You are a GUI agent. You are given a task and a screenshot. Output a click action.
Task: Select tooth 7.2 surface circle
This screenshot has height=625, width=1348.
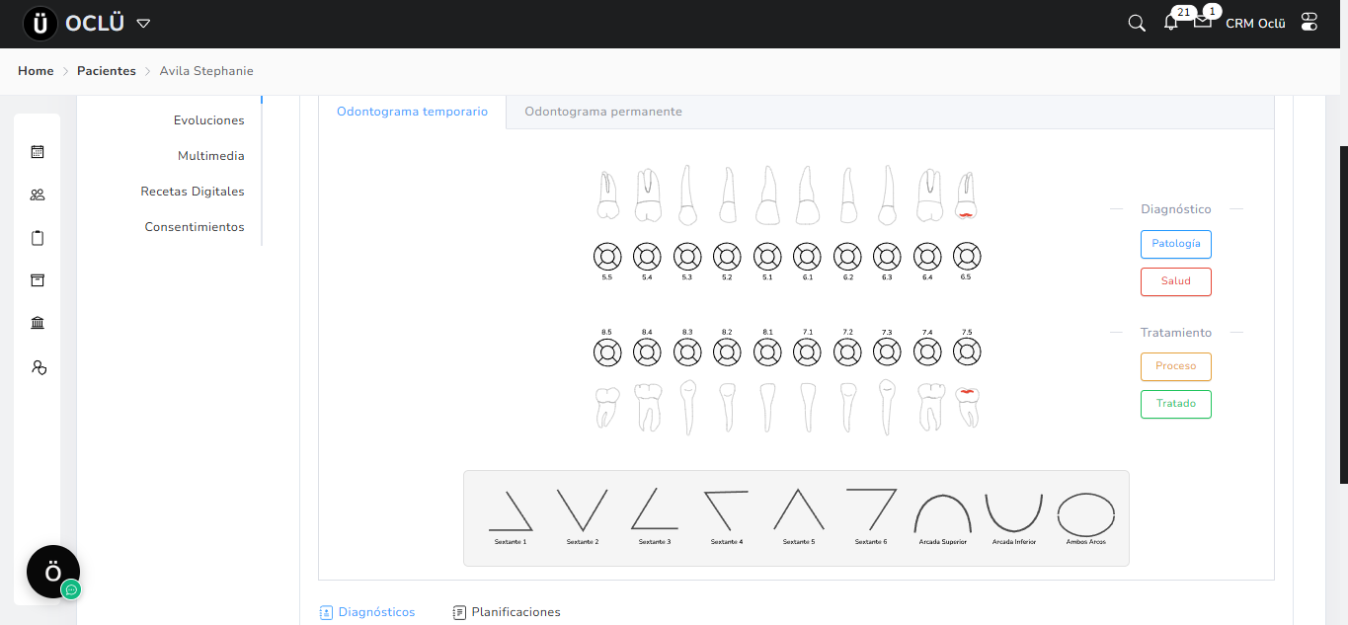pyautogui.click(x=847, y=352)
